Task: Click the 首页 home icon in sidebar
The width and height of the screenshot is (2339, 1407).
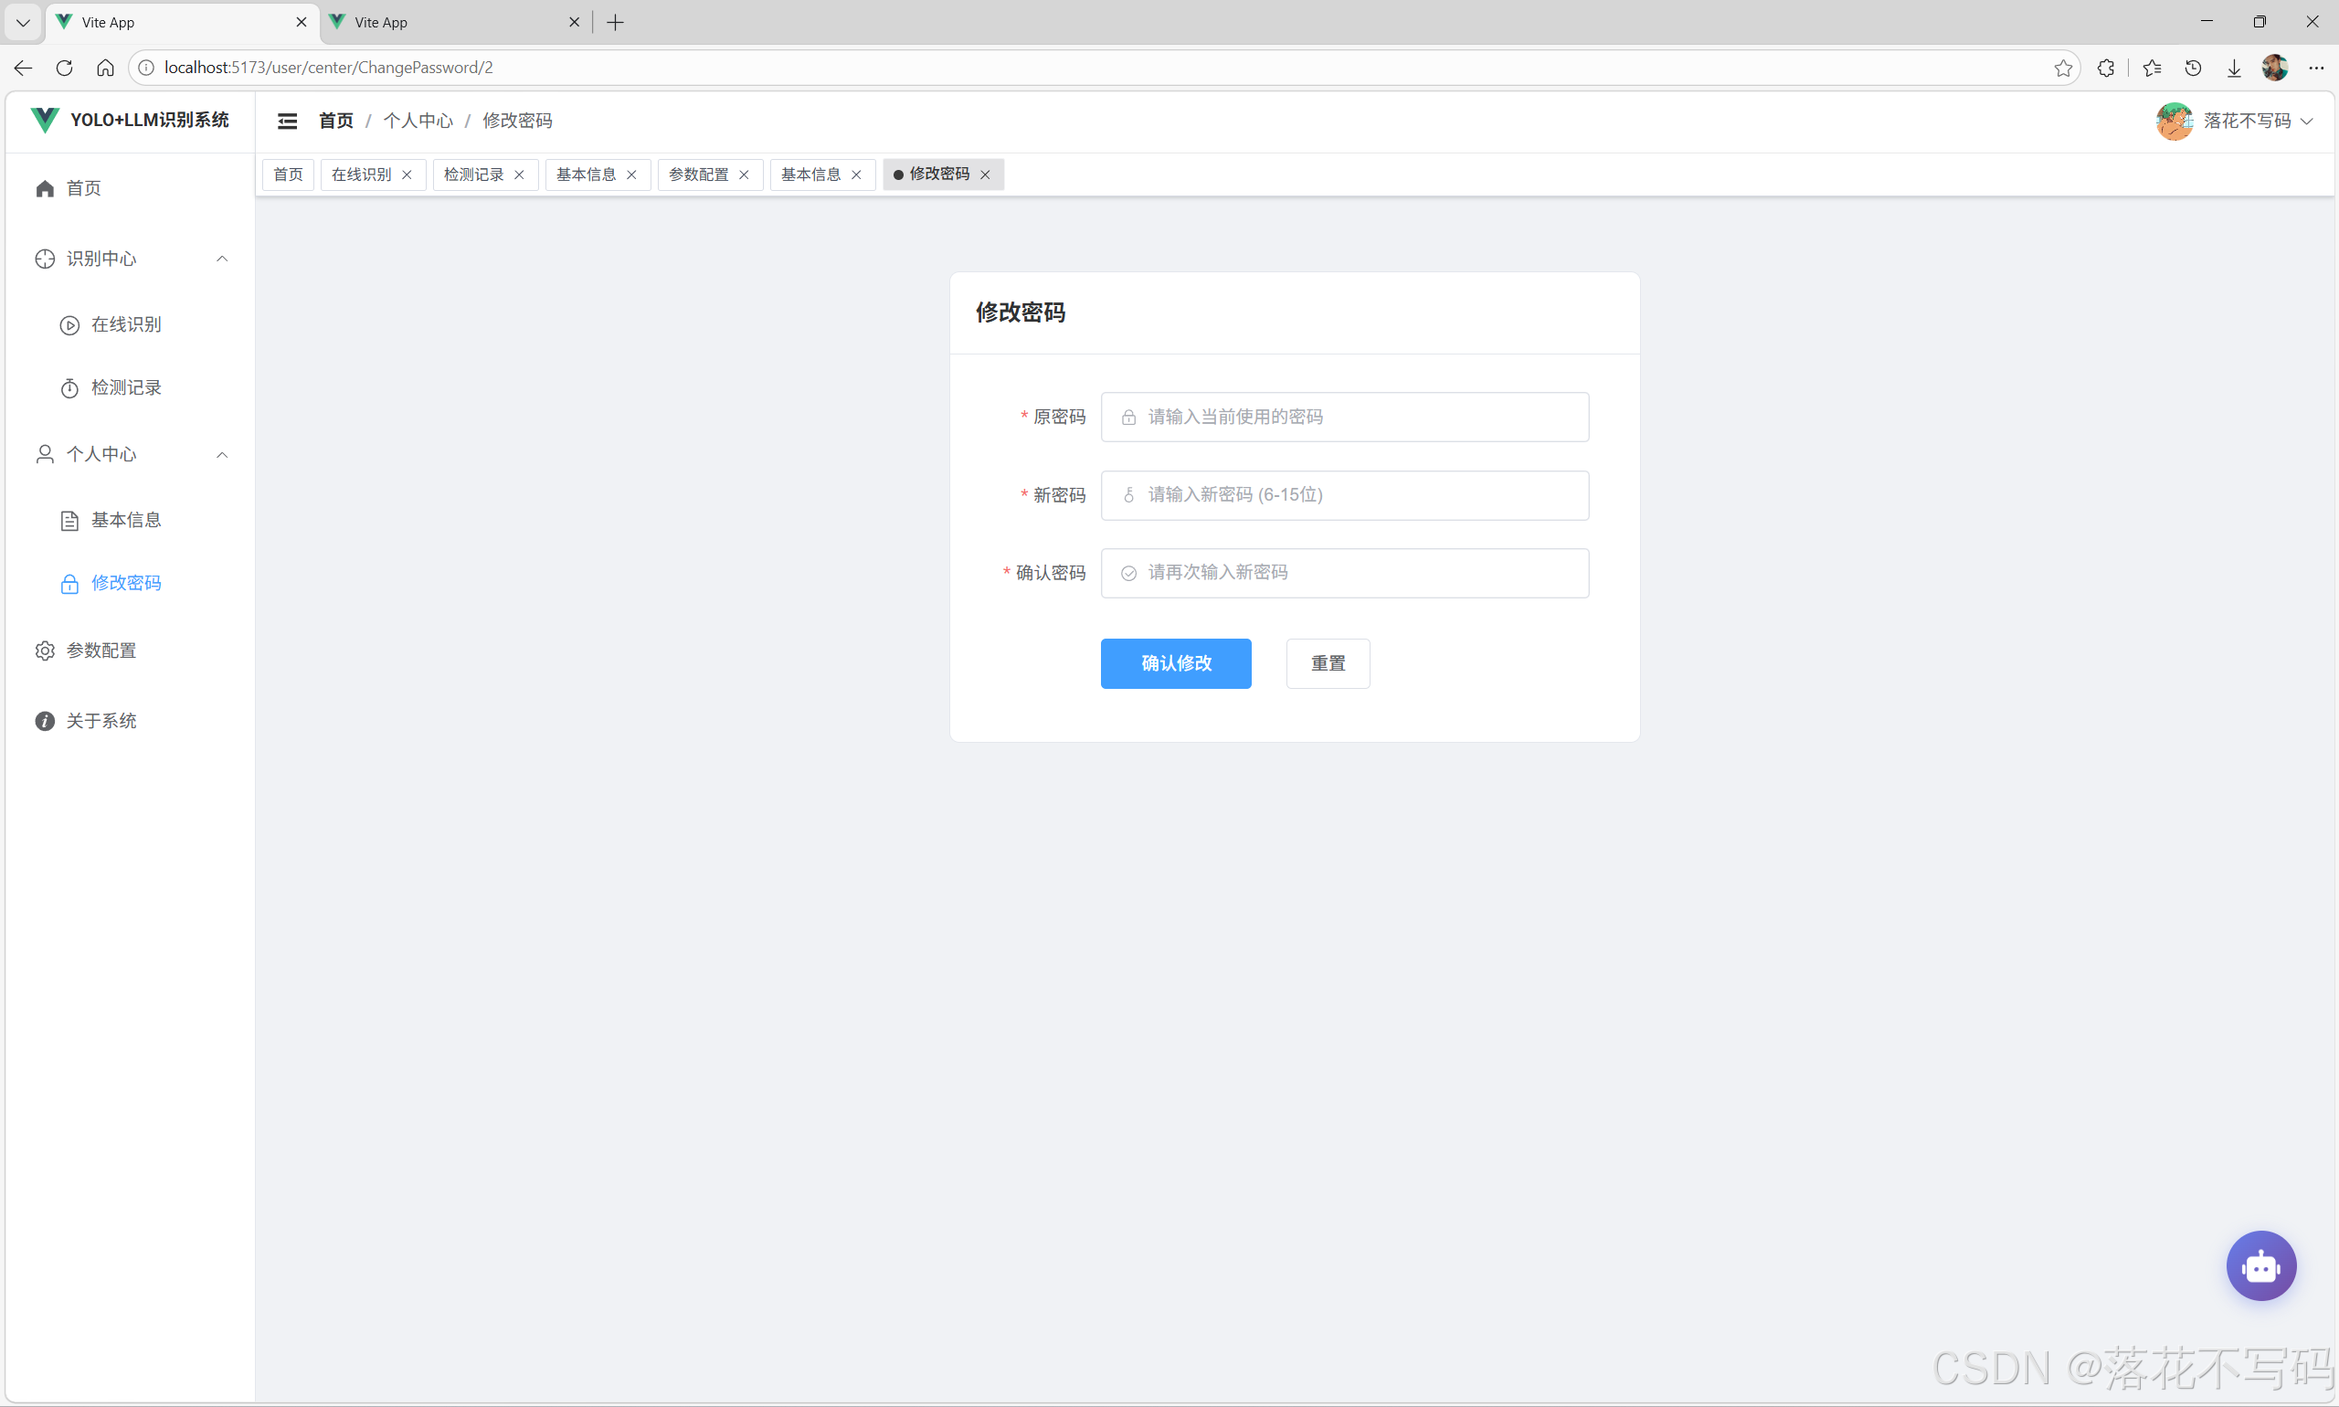Action: click(x=44, y=187)
